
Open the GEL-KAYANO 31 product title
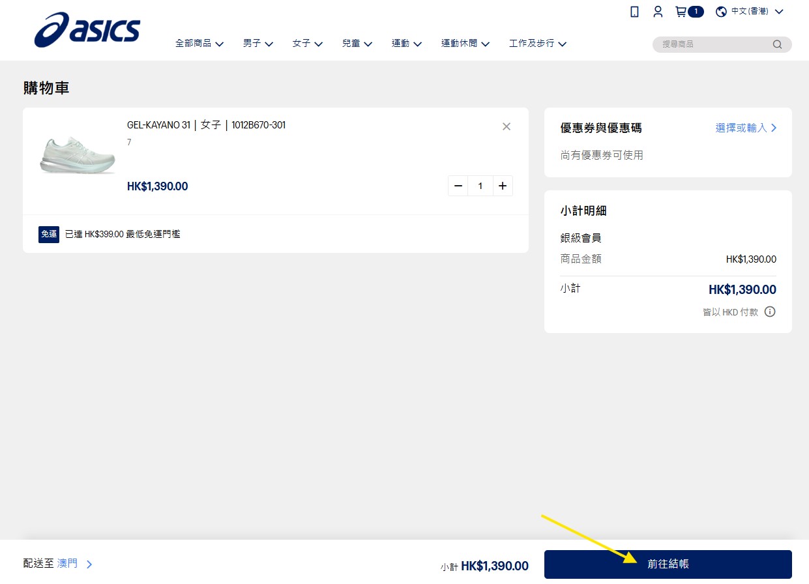tap(206, 125)
